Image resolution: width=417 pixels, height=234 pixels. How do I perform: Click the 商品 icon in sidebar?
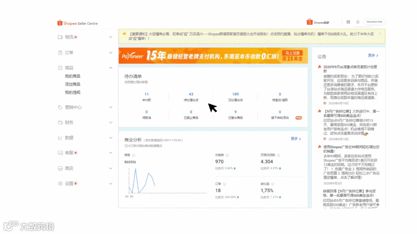(x=60, y=68)
